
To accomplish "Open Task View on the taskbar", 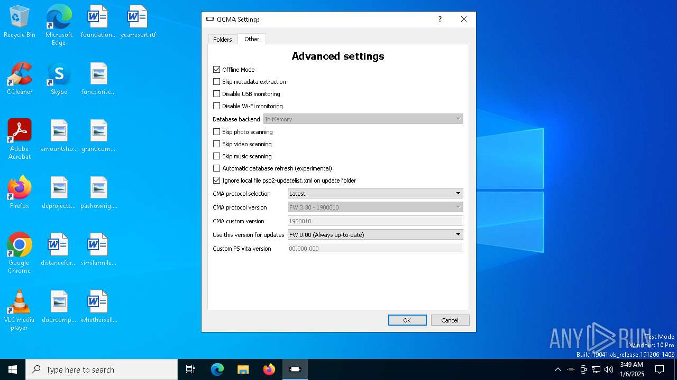I will pyautogui.click(x=190, y=369).
